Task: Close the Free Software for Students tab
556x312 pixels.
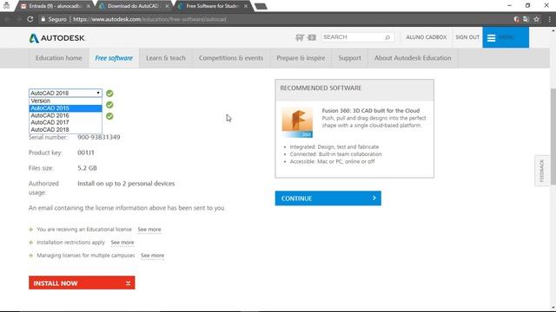Action: pos(245,6)
